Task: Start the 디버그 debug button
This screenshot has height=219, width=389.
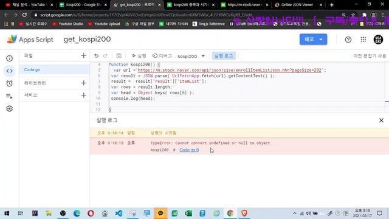Action: [x=162, y=56]
